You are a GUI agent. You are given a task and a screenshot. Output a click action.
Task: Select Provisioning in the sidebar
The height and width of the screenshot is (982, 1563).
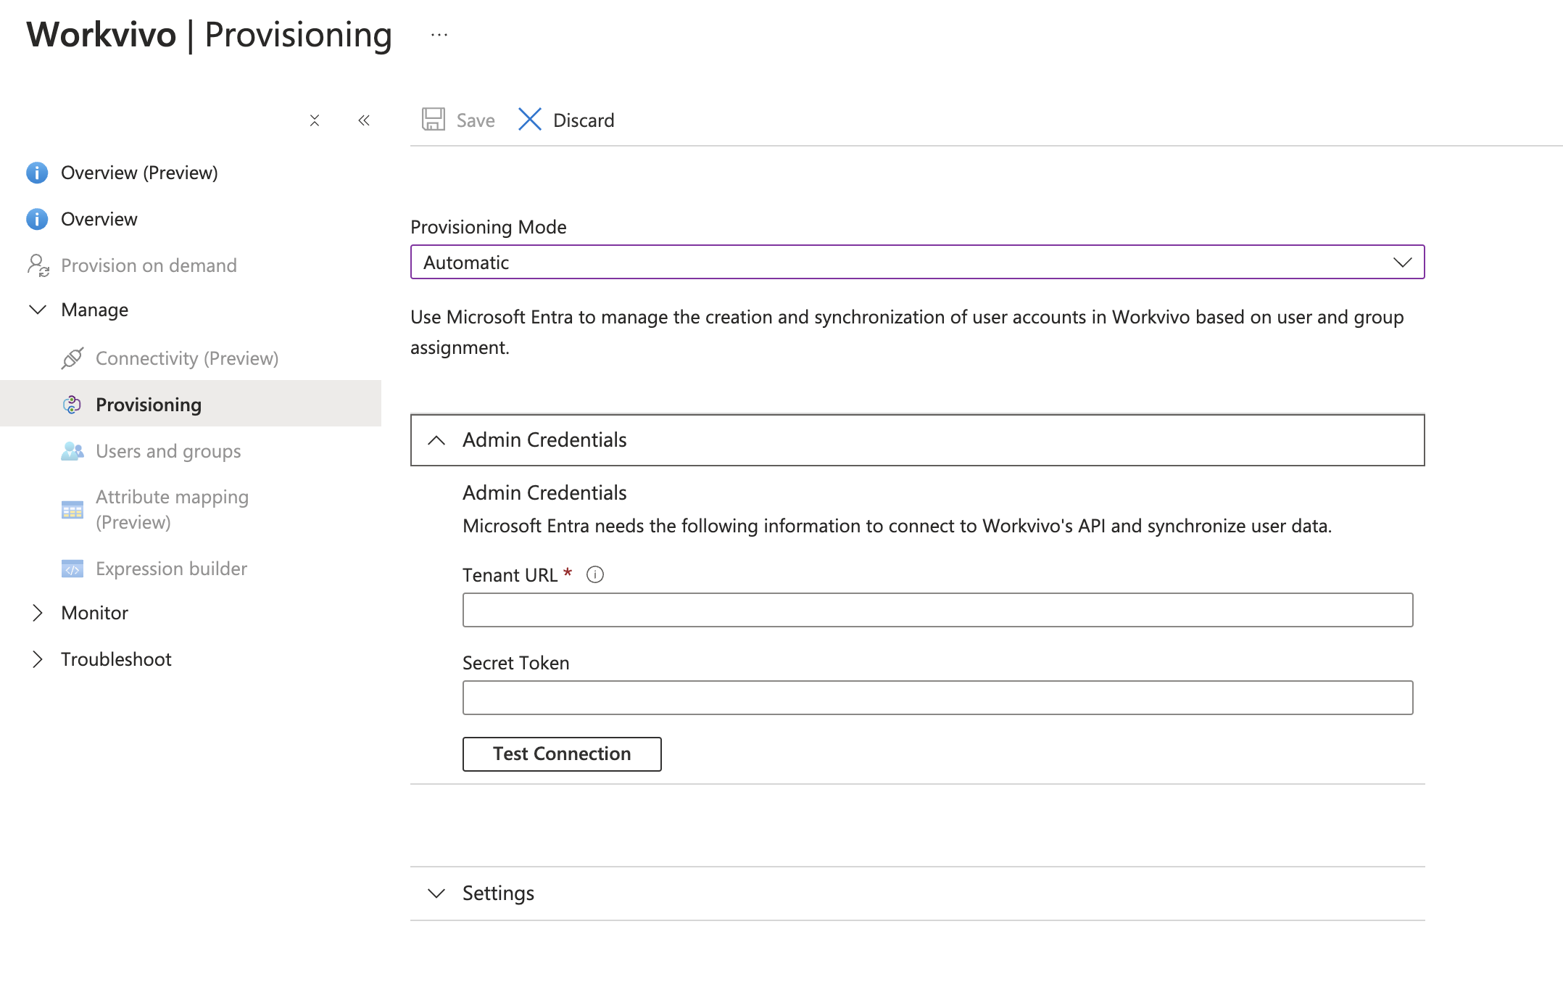pos(149,405)
